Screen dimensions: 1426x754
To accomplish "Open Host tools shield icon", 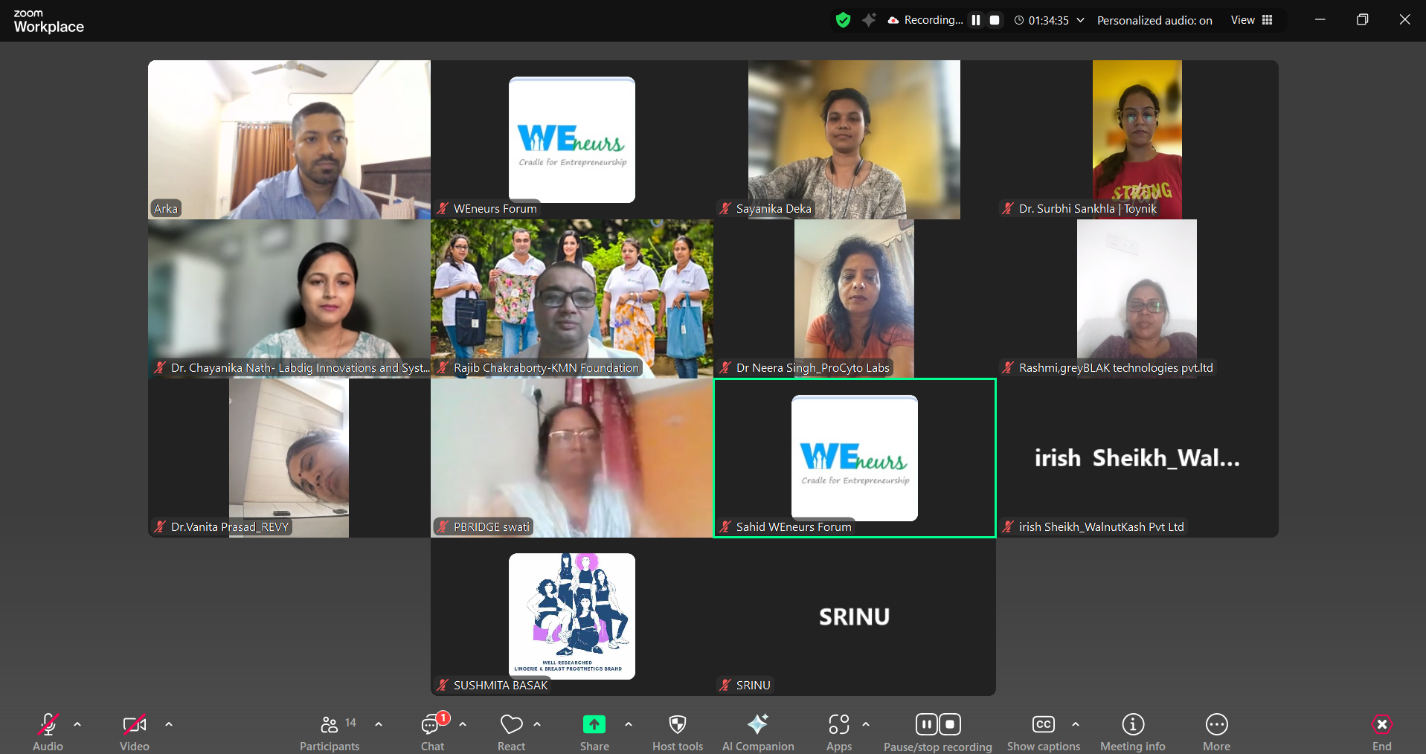I will pos(677,732).
